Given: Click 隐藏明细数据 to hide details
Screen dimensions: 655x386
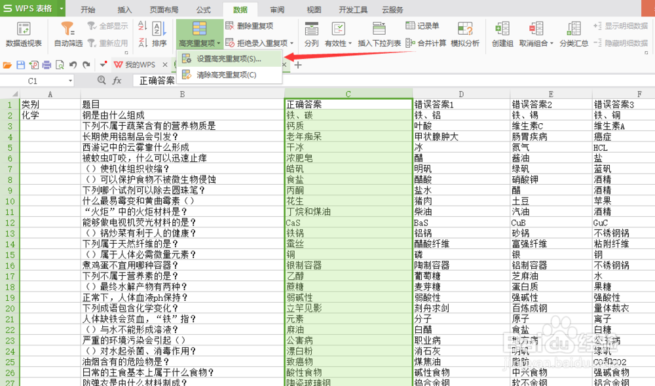Looking at the screenshot, I should tap(627, 45).
